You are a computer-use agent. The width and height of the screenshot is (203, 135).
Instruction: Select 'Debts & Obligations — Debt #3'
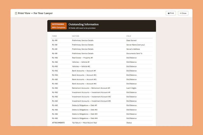pos(85,114)
